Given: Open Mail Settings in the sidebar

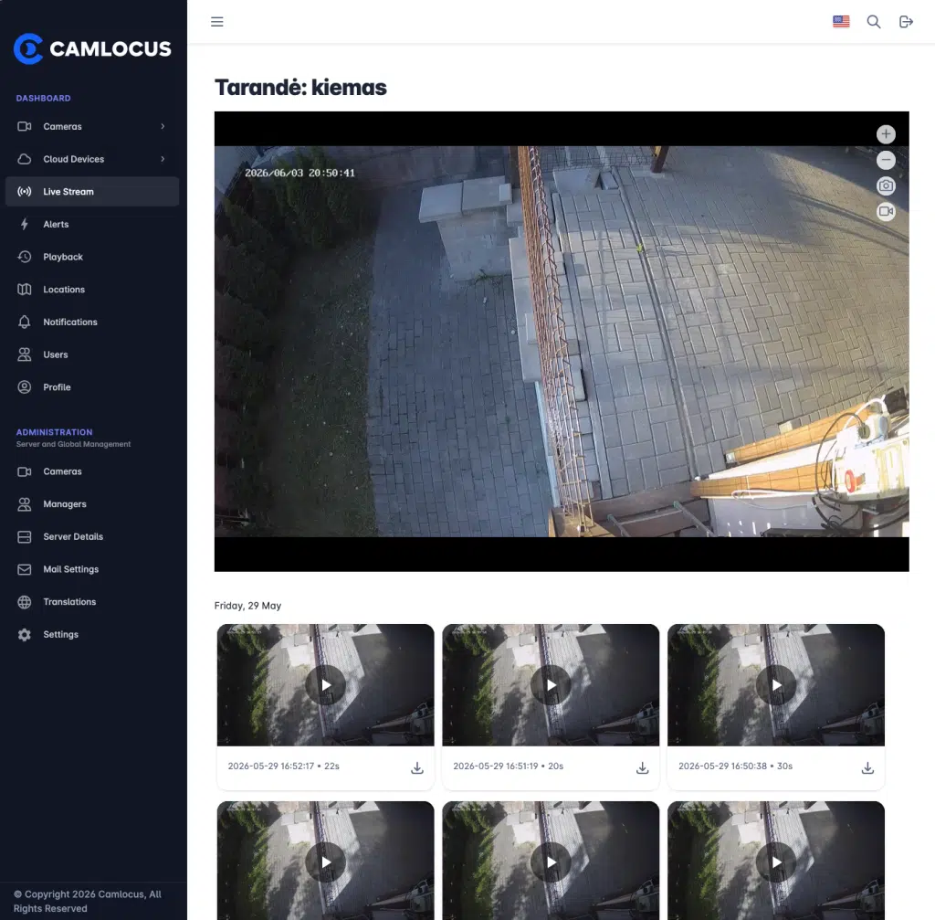Looking at the screenshot, I should click(92, 570).
